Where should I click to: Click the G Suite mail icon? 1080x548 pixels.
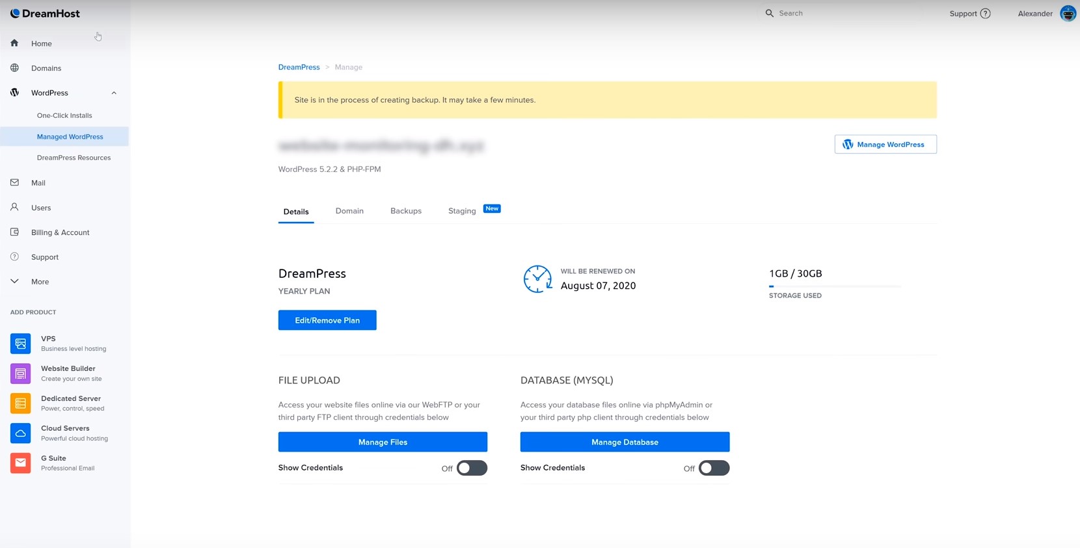[x=20, y=463]
